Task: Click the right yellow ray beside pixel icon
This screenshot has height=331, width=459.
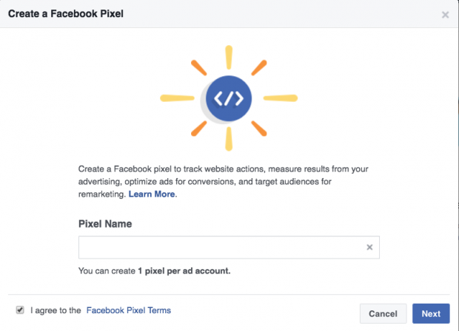Action: pyautogui.click(x=281, y=98)
